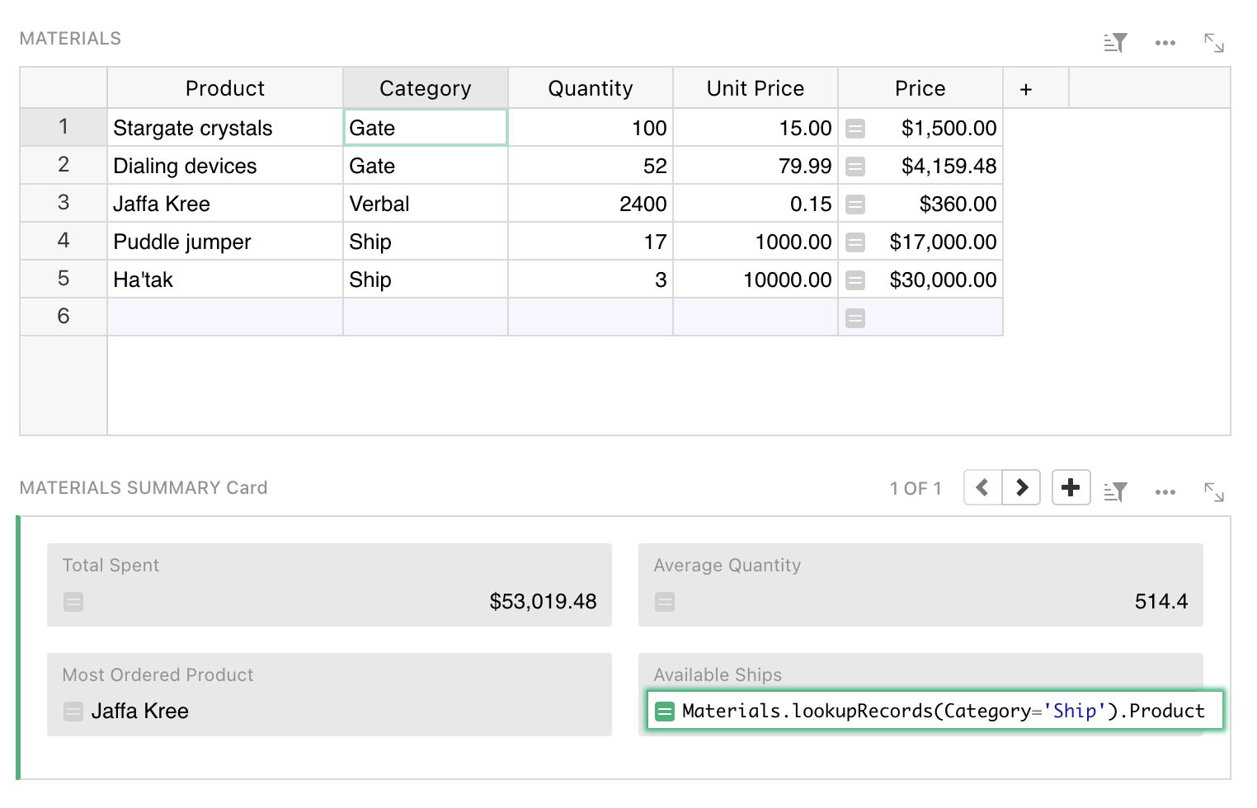Expand the Materials table to full screen
This screenshot has width=1257, height=808.
click(x=1213, y=41)
